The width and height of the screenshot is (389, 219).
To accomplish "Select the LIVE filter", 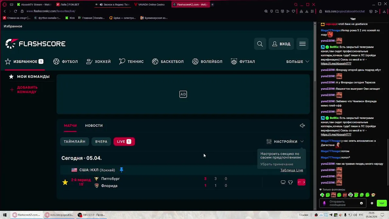I will [124, 141].
